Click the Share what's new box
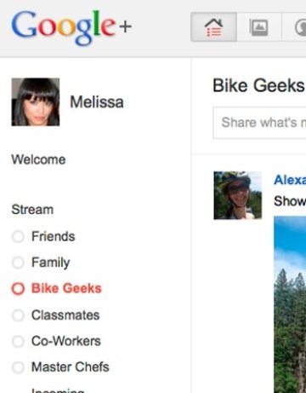The image size is (306, 393). 259,123
